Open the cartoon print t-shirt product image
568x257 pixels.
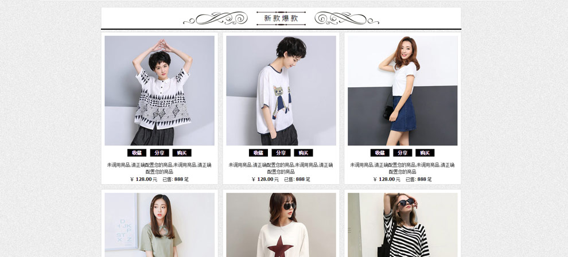[x=281, y=91]
